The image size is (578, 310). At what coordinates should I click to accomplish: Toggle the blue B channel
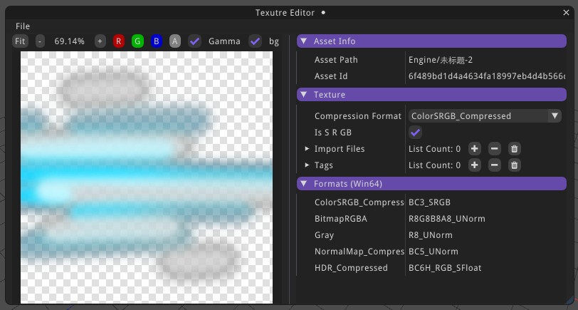(x=157, y=41)
